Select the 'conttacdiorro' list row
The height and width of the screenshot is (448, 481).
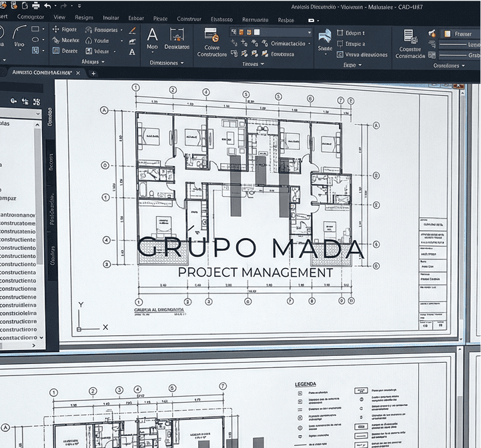[19, 337]
